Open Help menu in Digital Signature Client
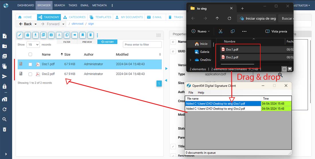 pyautogui.click(x=201, y=92)
